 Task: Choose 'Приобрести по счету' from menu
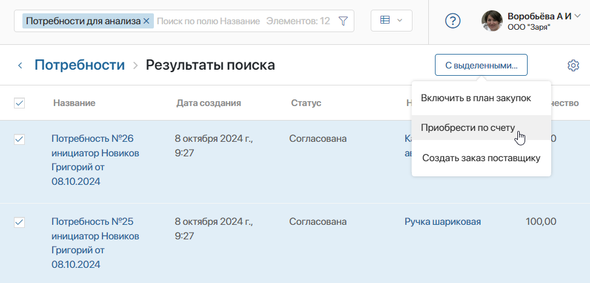click(468, 128)
